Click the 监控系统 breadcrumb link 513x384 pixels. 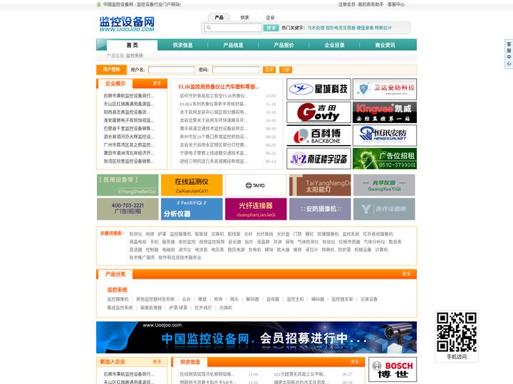135,55
